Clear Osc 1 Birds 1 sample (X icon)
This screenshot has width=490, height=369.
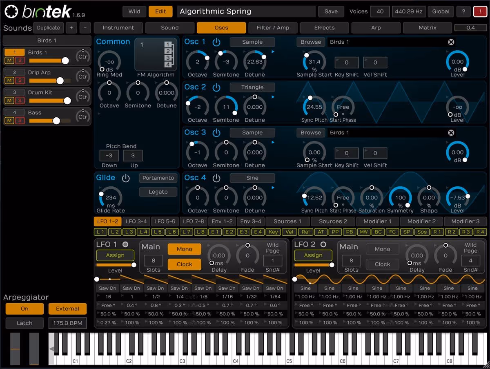[x=451, y=42]
